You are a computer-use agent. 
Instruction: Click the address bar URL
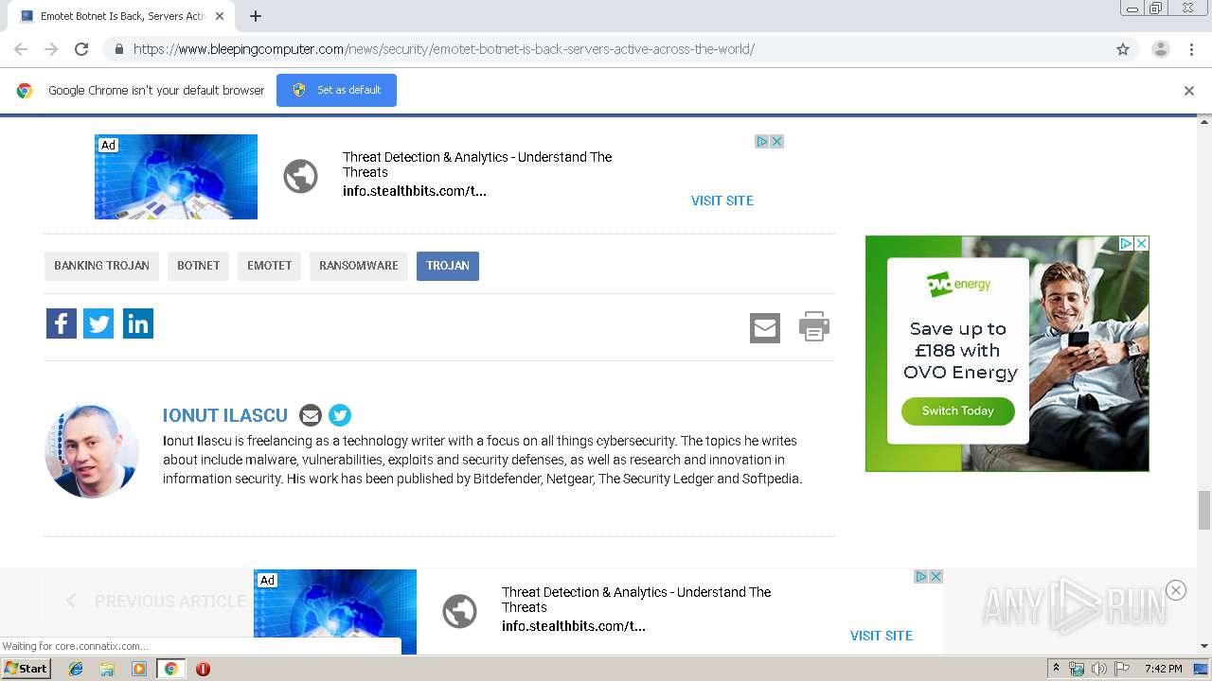tap(444, 49)
